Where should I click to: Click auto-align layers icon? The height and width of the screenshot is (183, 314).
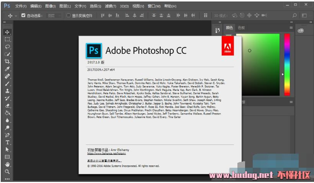pyautogui.click(x=205, y=15)
